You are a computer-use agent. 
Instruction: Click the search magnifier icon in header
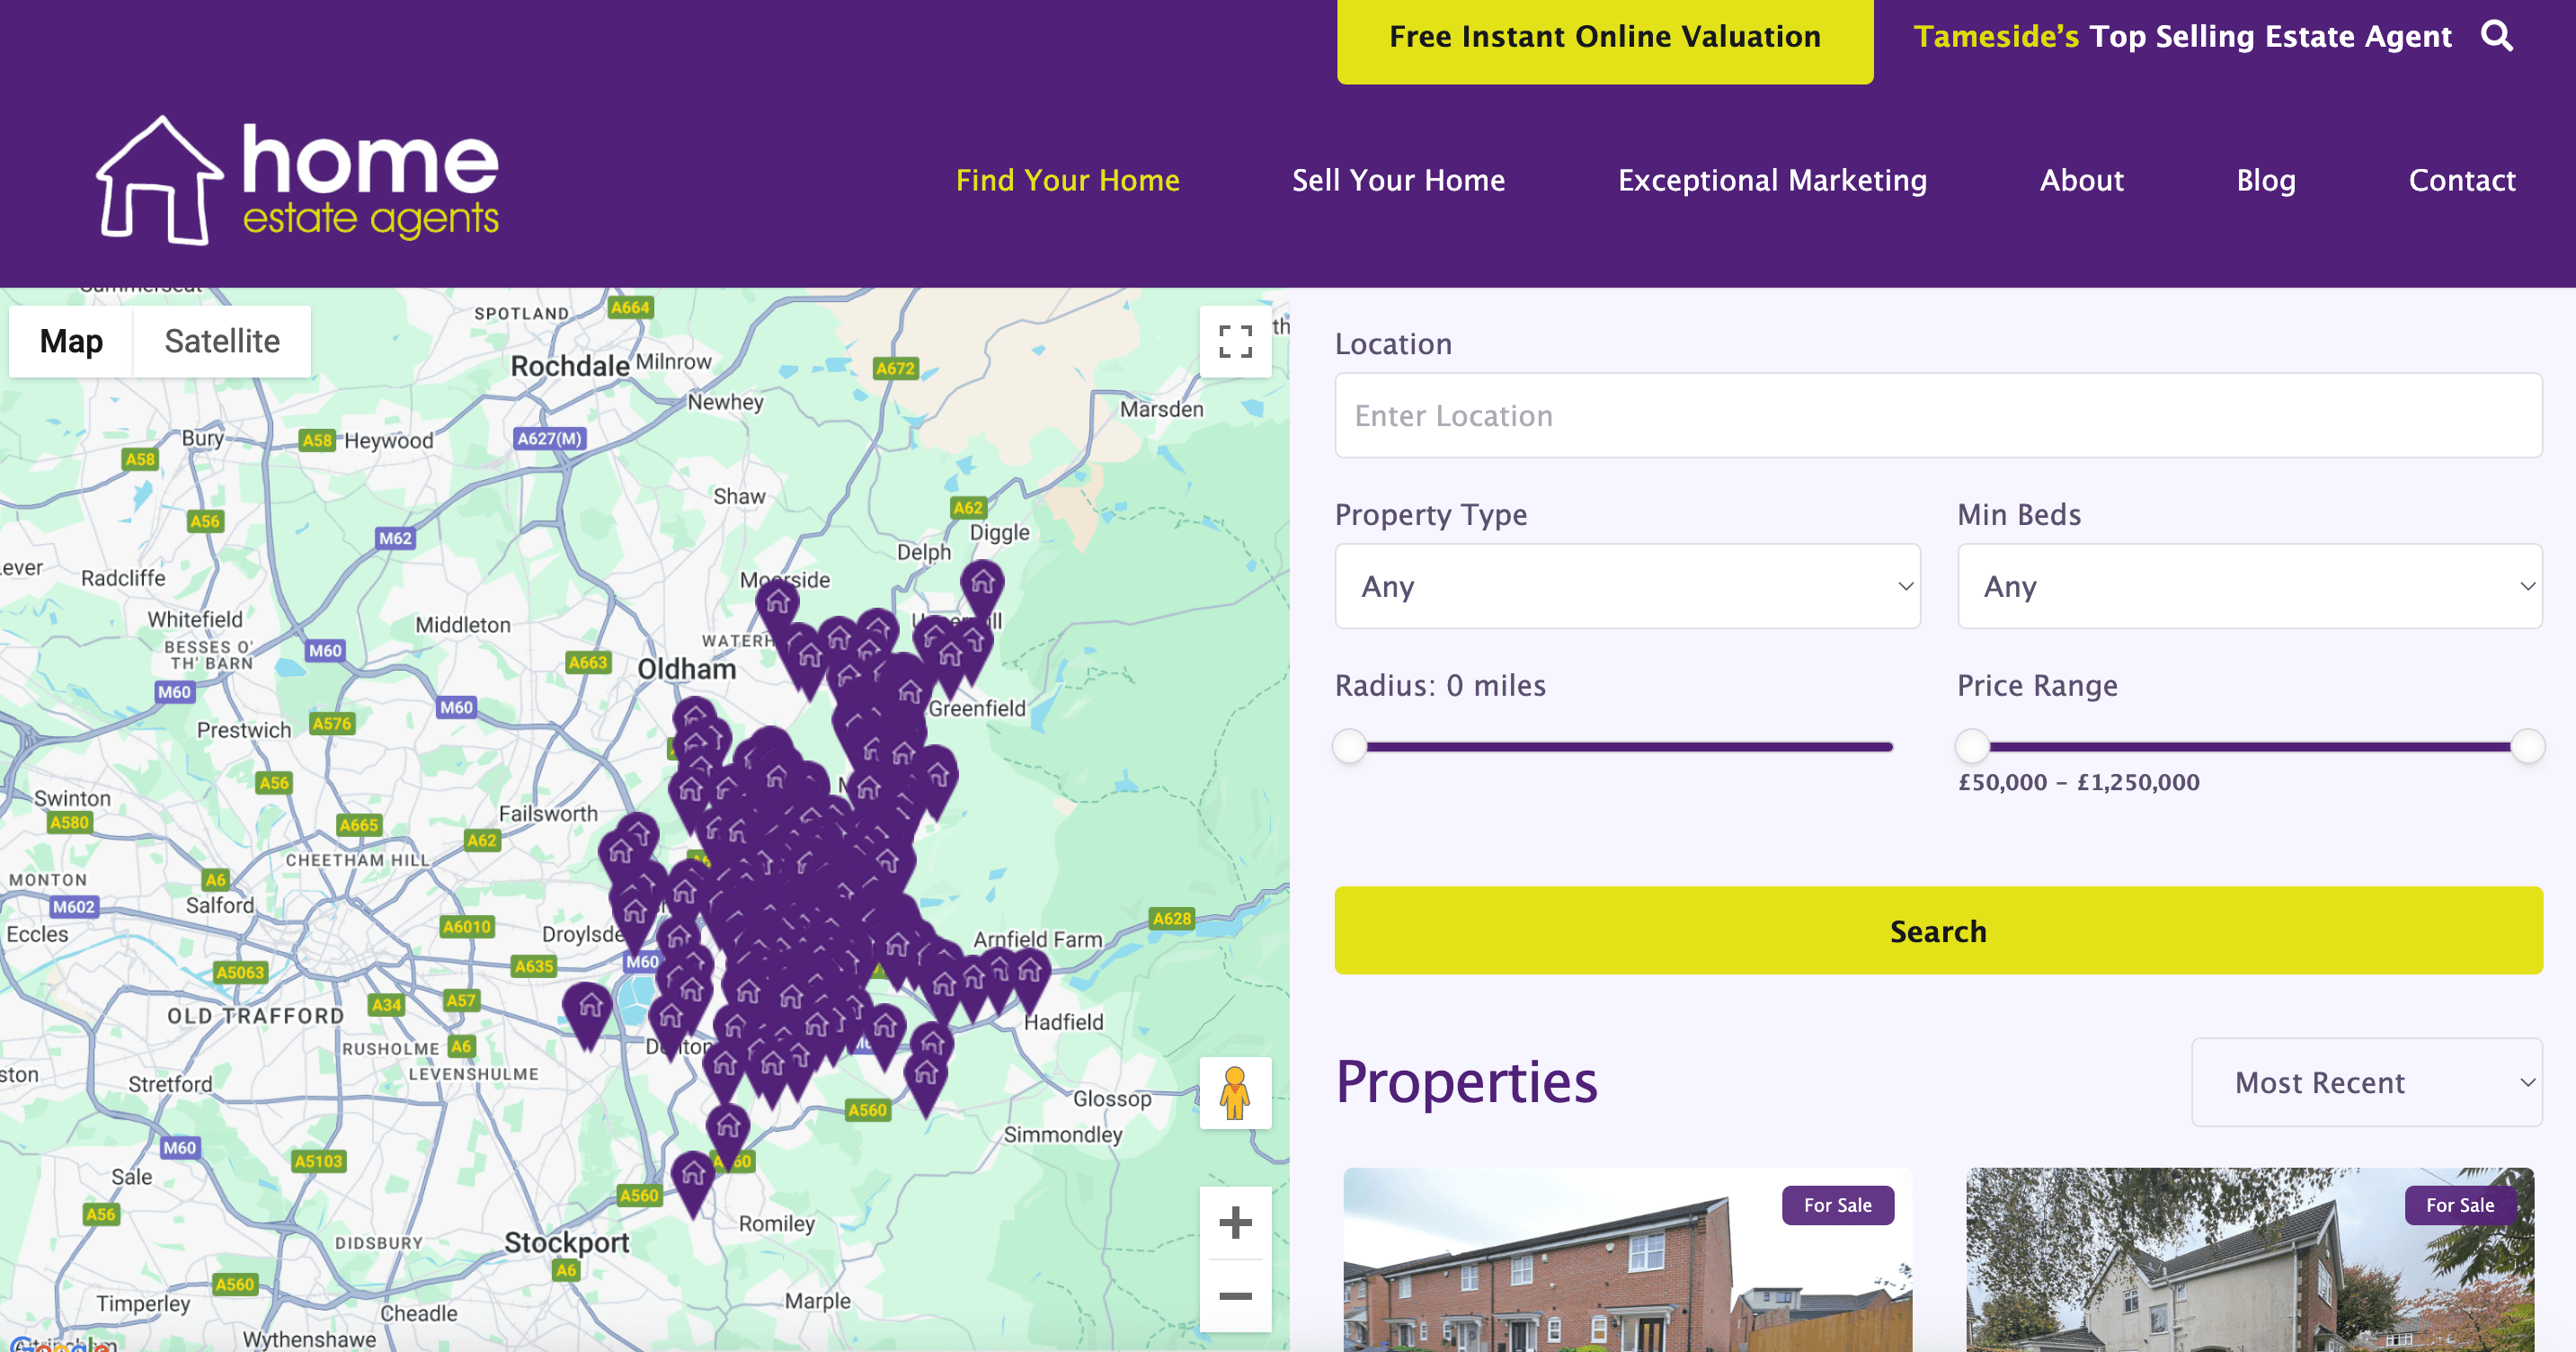point(2496,36)
